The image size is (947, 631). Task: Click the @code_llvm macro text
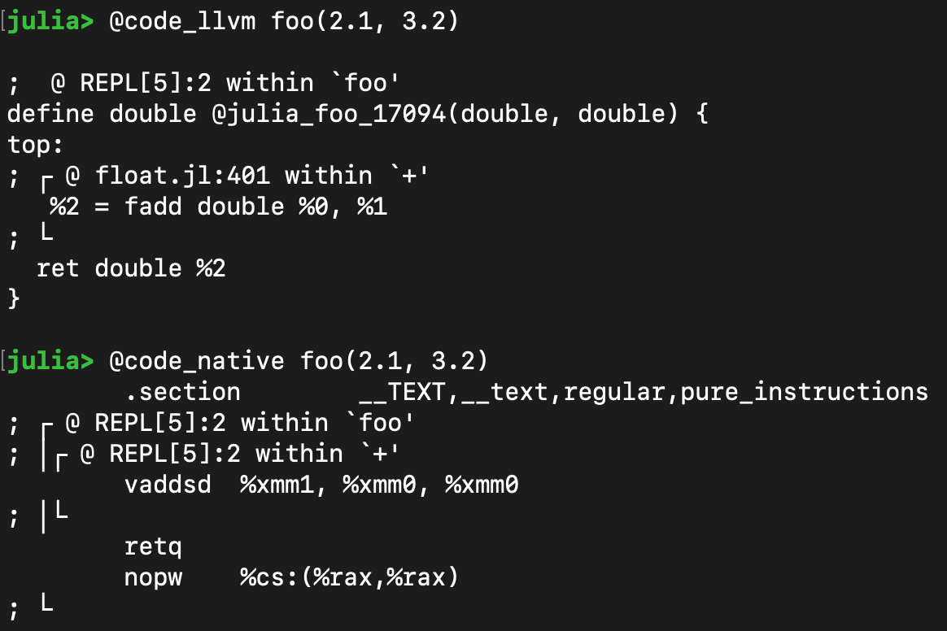click(190, 21)
